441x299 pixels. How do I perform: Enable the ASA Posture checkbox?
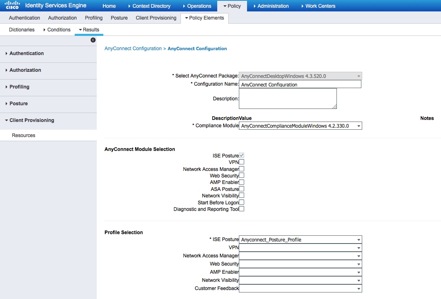point(242,189)
